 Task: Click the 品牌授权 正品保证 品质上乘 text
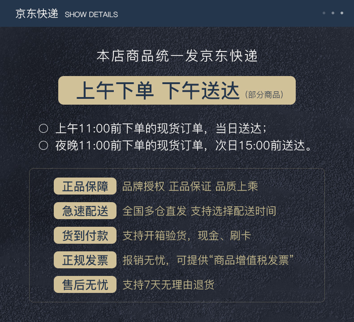click(190, 187)
